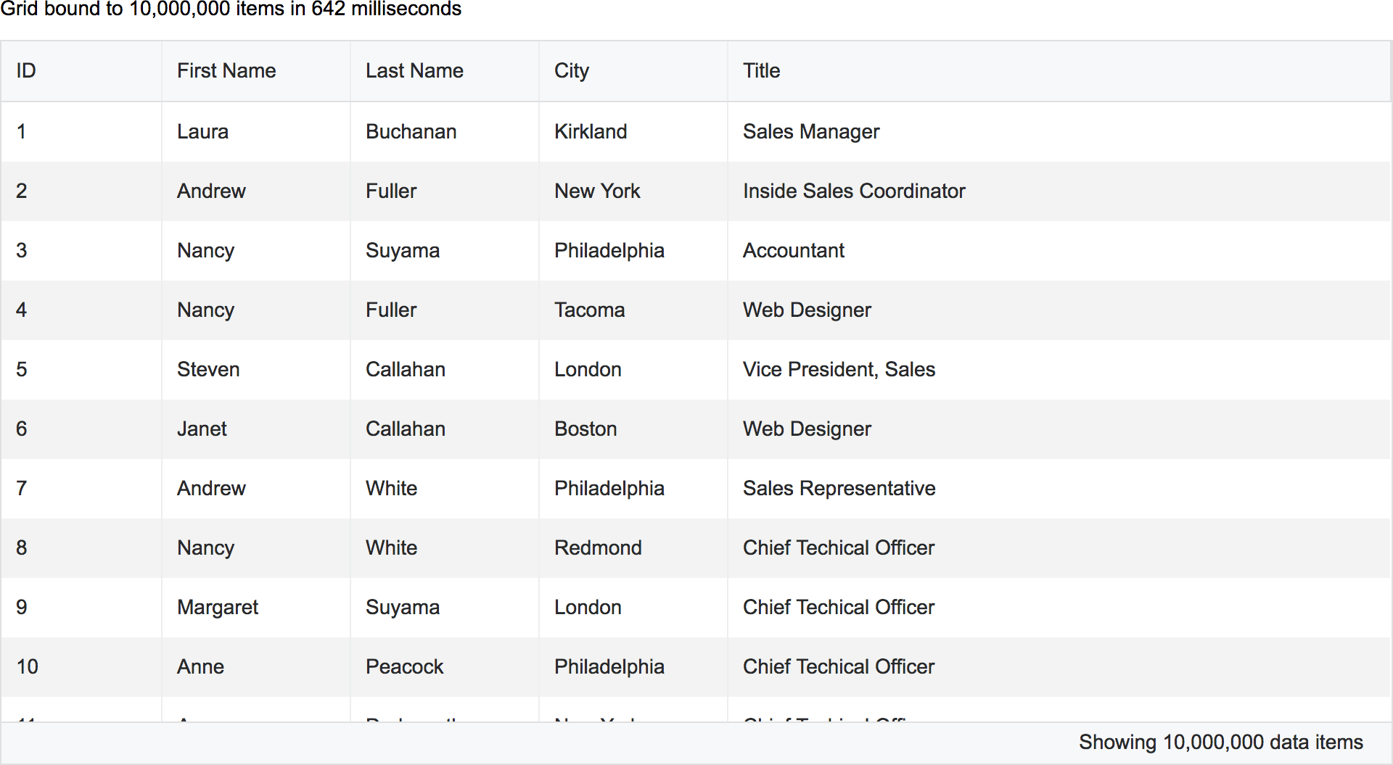Click the ID column header

tap(26, 70)
